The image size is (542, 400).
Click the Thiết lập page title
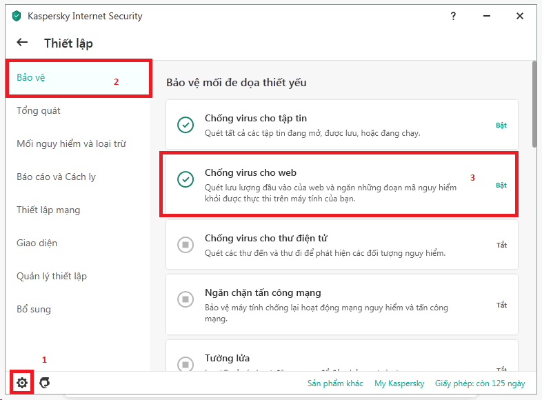(68, 43)
